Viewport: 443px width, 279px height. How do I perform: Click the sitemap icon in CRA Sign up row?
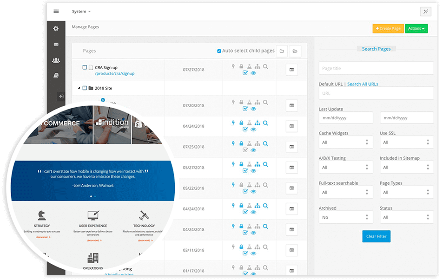(257, 66)
